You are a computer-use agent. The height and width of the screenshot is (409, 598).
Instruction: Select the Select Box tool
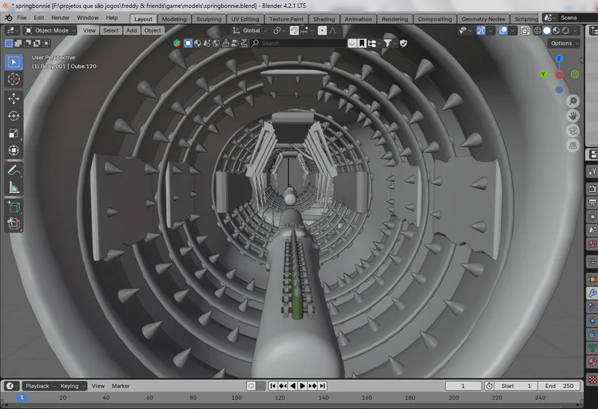point(14,62)
